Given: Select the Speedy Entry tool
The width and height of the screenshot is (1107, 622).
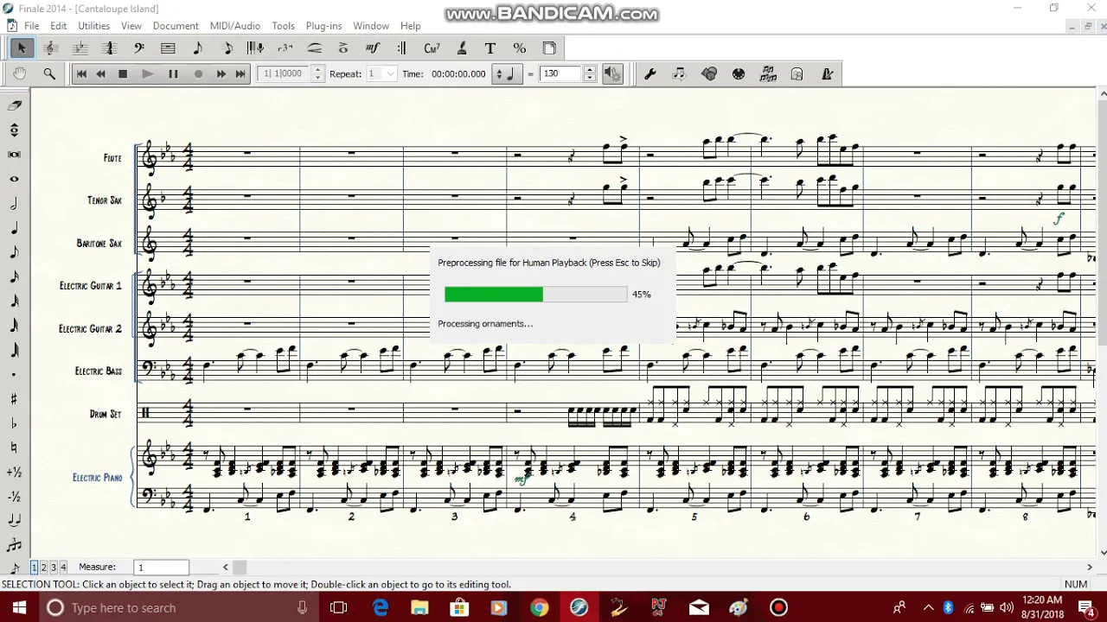Looking at the screenshot, I should click(x=227, y=48).
